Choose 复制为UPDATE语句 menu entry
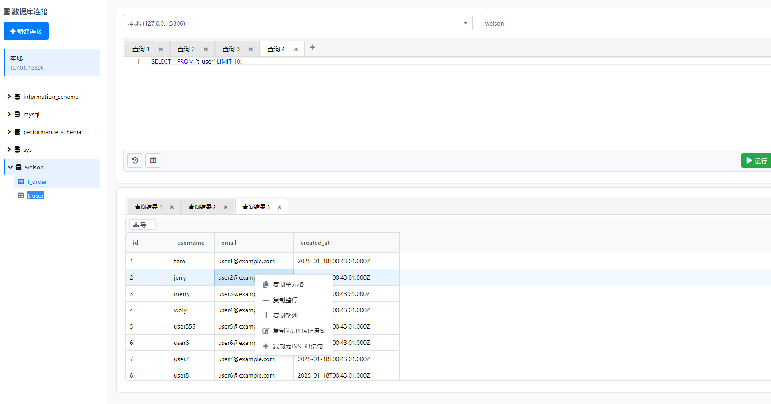771x404 pixels. (294, 331)
